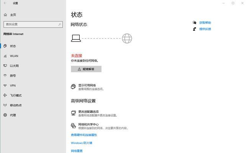Open 更改适配器选项

[x=94, y=113]
